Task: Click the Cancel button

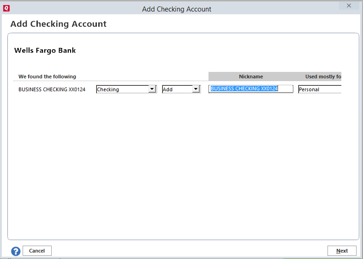Action: click(37, 251)
